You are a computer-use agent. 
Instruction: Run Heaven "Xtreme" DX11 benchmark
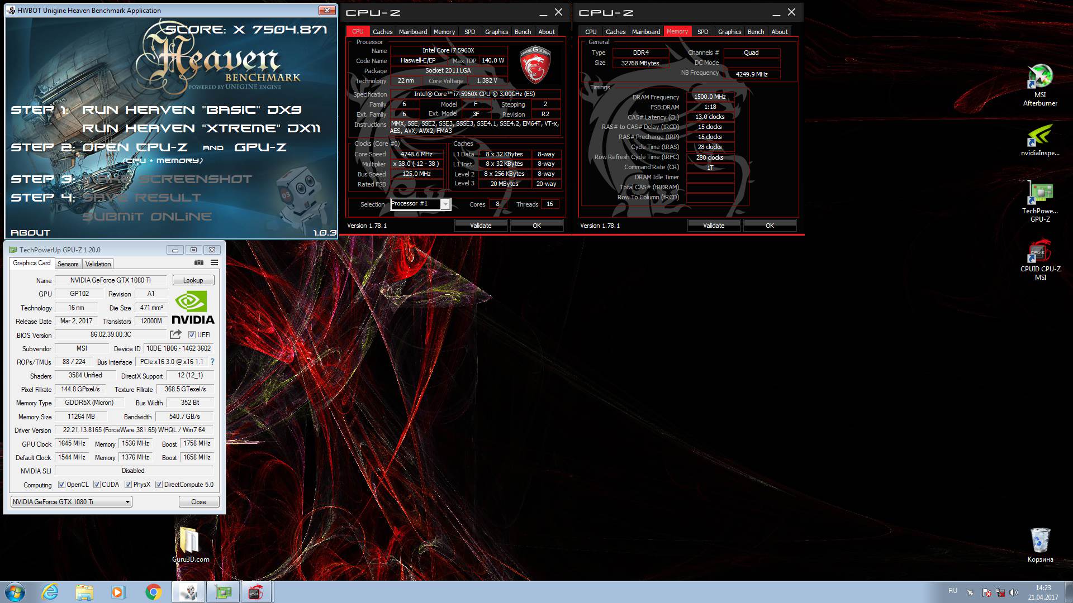coord(201,128)
